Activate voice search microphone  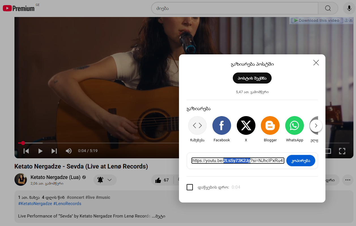tap(349, 8)
